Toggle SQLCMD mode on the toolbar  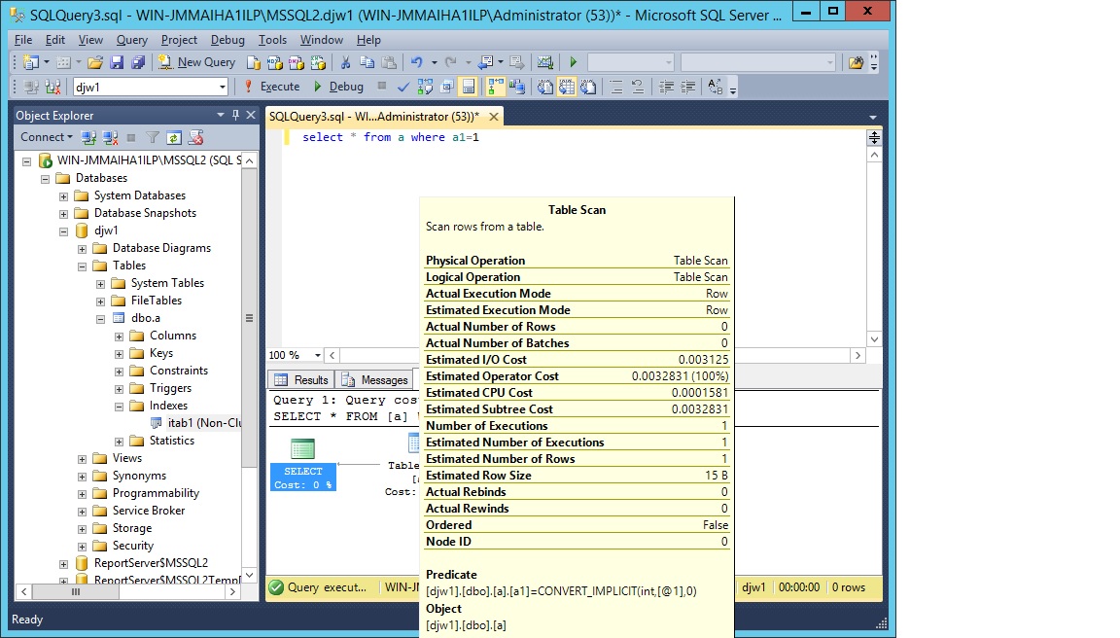446,87
